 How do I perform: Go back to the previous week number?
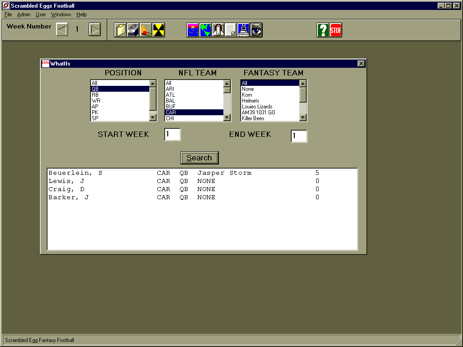[x=62, y=30]
